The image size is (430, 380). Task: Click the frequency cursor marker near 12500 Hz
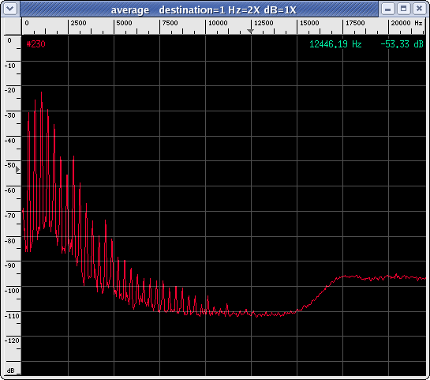click(250, 31)
